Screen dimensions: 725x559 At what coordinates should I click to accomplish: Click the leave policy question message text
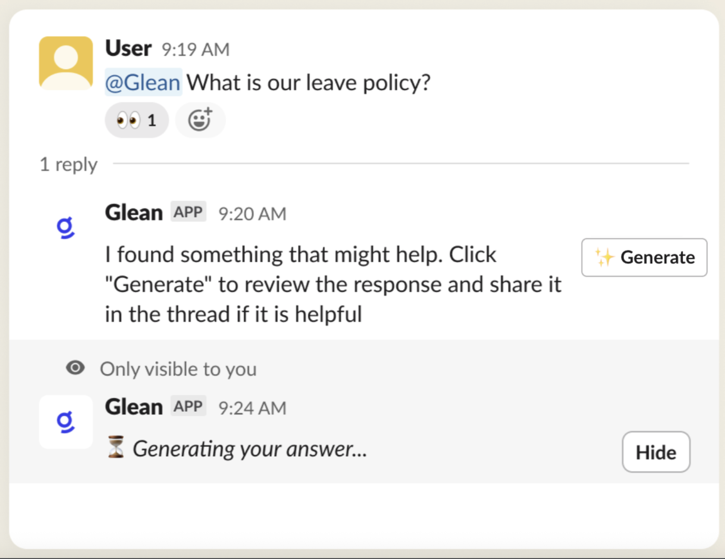click(309, 82)
